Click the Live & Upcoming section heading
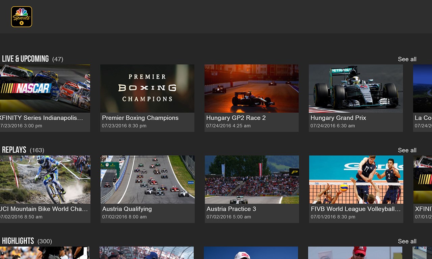Screen dimensions: 432x259 click(25, 58)
